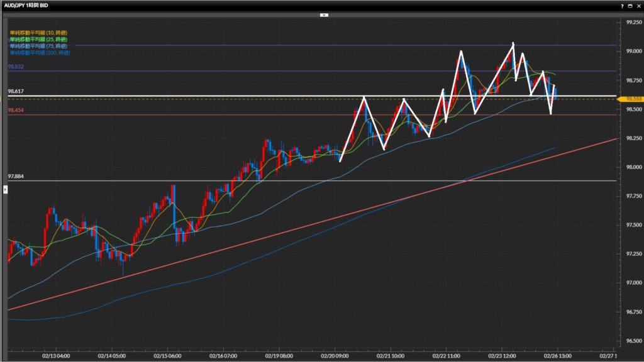Select the 25-period moving average label

coord(39,40)
